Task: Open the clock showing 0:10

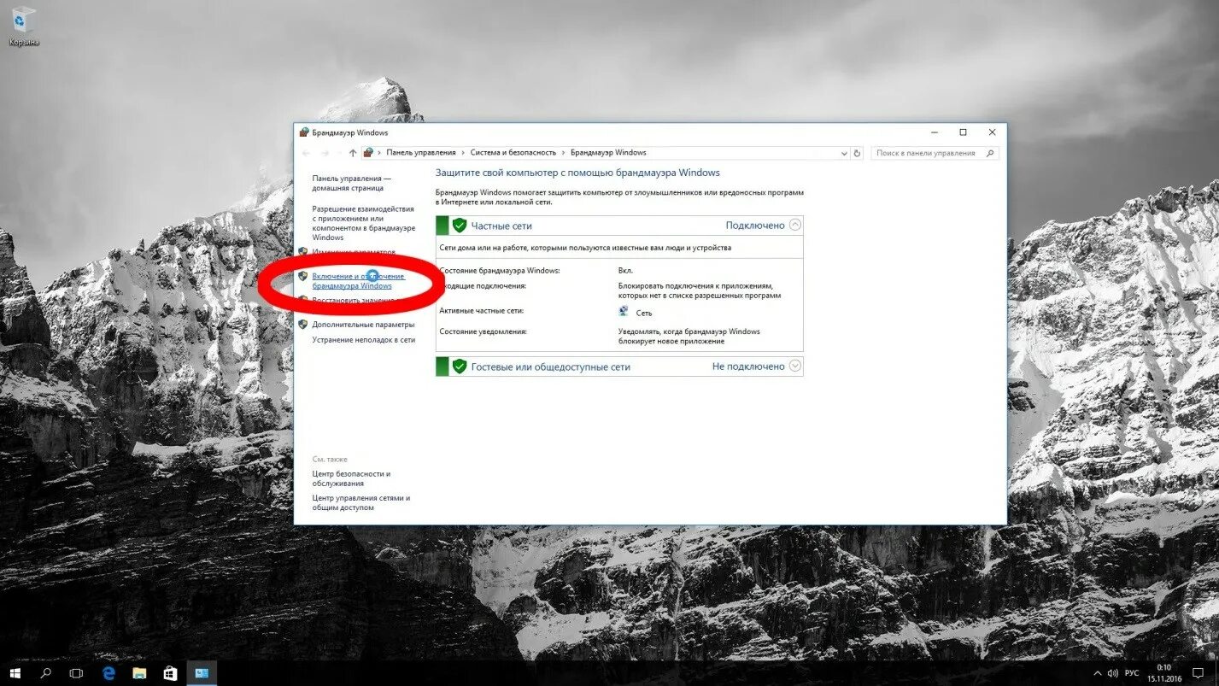Action: point(1164,673)
